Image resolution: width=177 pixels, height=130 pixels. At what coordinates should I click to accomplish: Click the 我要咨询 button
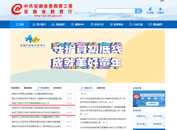click(141, 116)
